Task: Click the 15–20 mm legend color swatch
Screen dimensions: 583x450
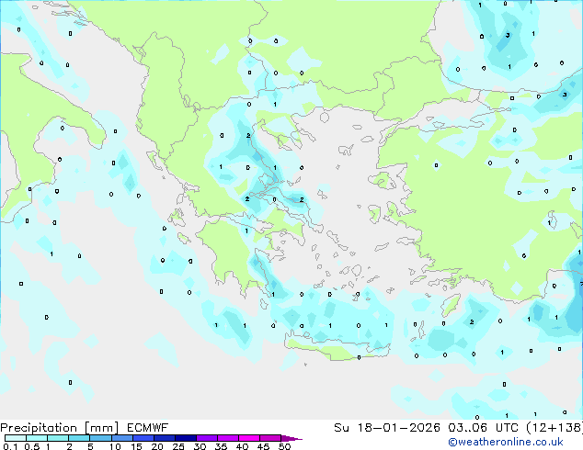Action: [143, 438]
